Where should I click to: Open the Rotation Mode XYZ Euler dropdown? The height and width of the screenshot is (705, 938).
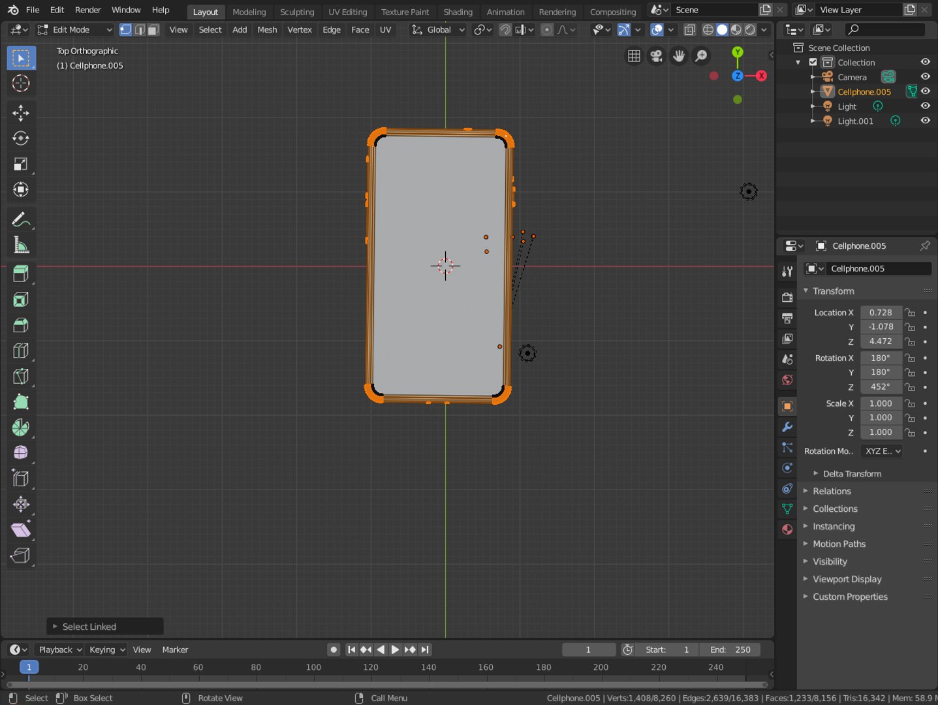(882, 451)
